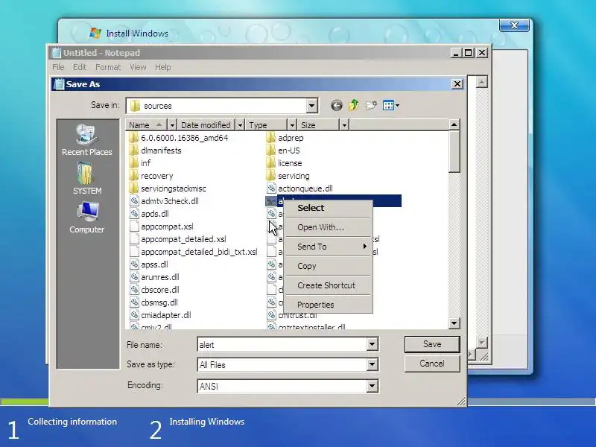Viewport: 596px width, 447px height.
Task: Open Notepad's Format menu
Action: click(x=108, y=67)
